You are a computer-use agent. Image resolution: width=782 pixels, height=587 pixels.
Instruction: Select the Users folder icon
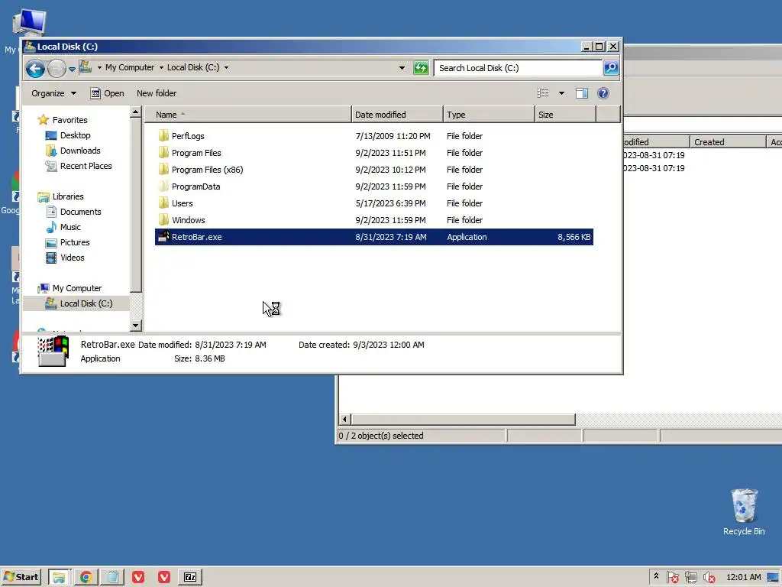pos(163,203)
